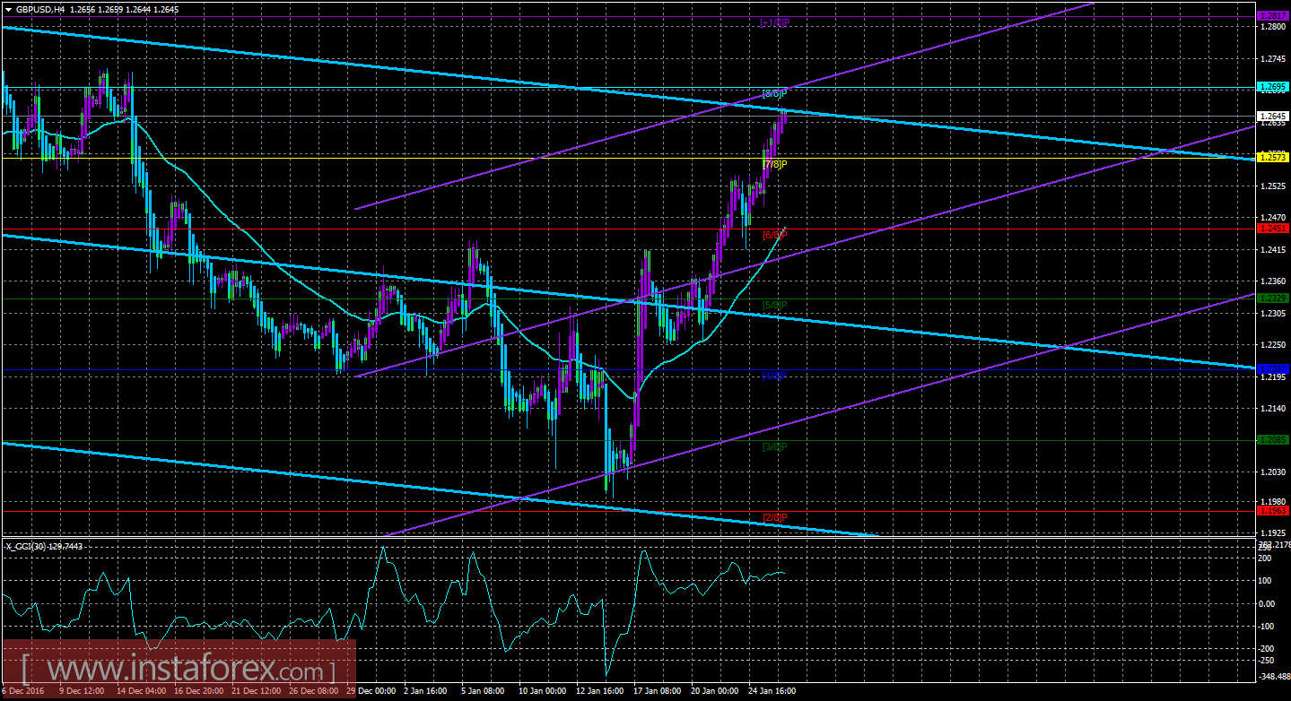Click the 1.1980 price scale value

tap(1272, 502)
